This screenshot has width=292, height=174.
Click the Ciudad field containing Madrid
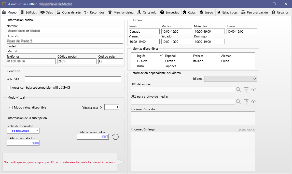[x=65, y=51]
